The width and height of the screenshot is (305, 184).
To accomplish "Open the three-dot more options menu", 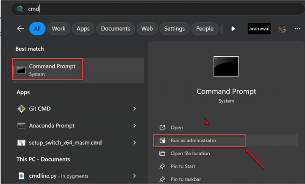I will click(297, 29).
